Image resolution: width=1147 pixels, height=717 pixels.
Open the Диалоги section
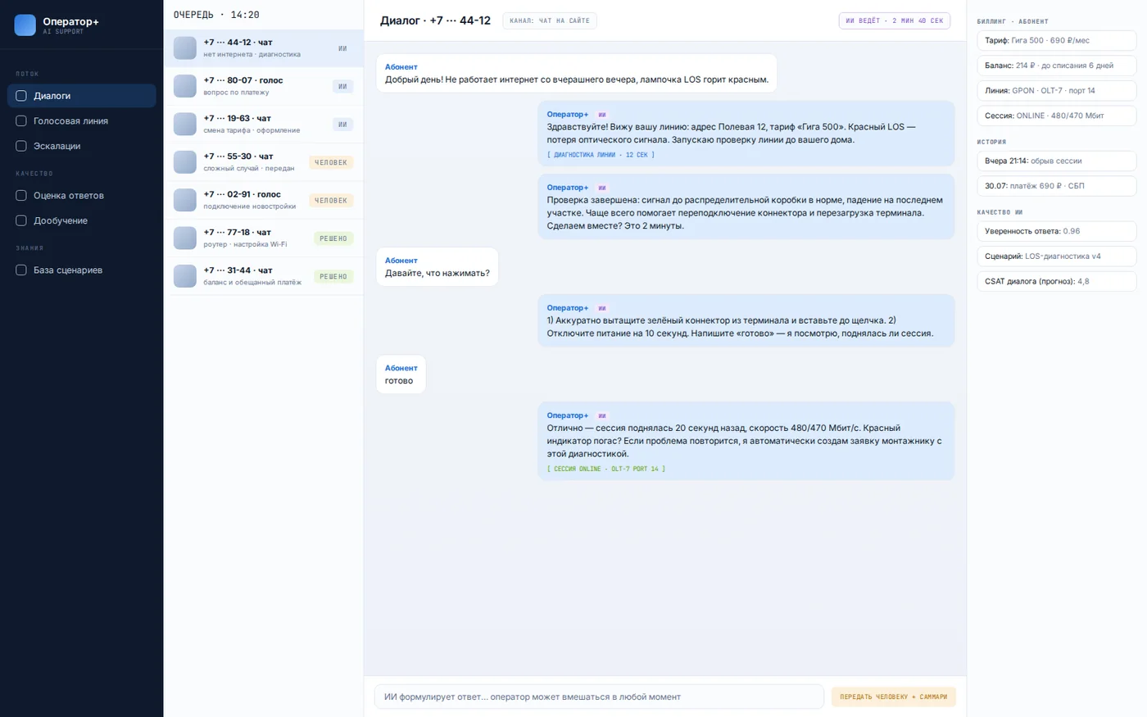(x=82, y=96)
